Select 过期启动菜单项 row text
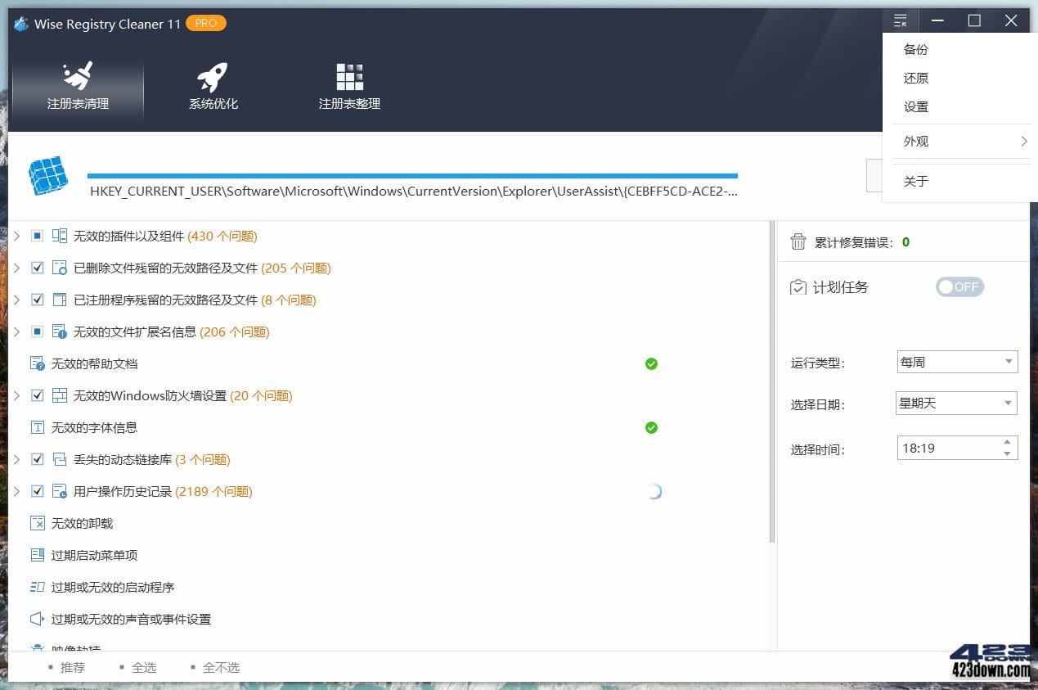Viewport: 1038px width, 690px height. (94, 555)
